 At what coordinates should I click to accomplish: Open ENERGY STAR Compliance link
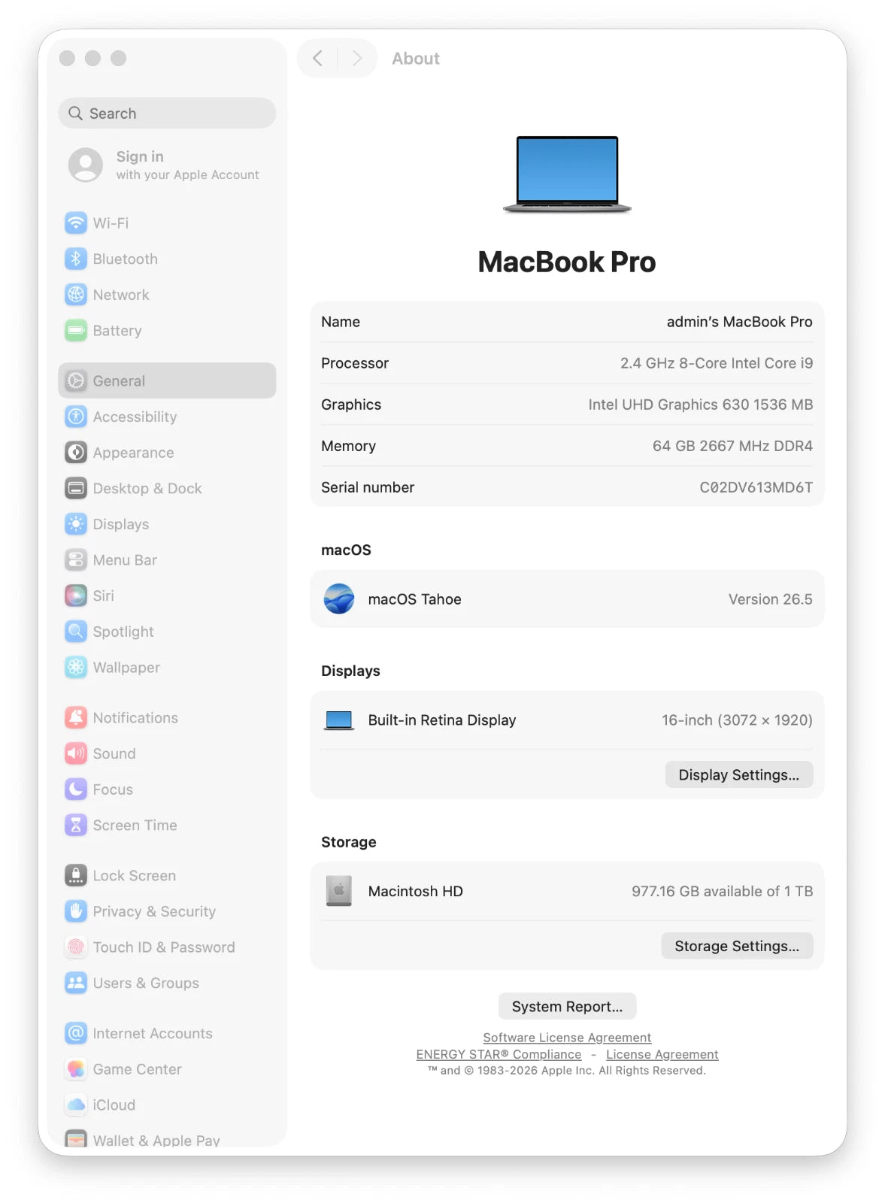(x=499, y=1054)
